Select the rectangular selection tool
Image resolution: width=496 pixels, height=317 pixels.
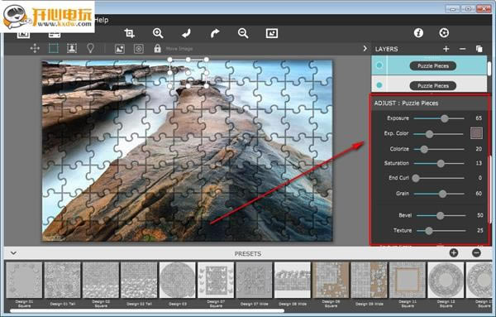pyautogui.click(x=54, y=49)
